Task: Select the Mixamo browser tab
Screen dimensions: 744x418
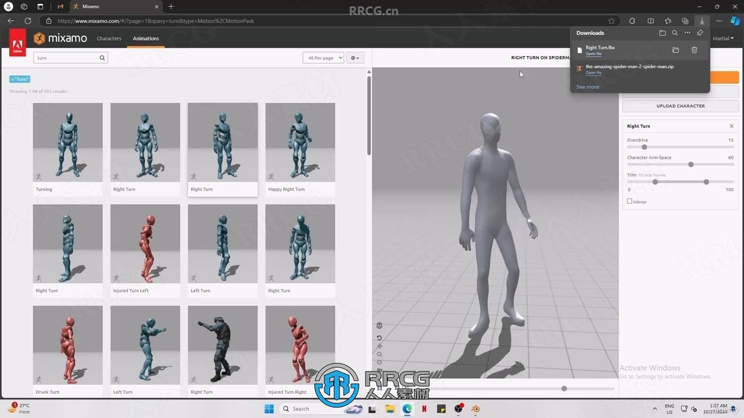Action: [x=116, y=6]
